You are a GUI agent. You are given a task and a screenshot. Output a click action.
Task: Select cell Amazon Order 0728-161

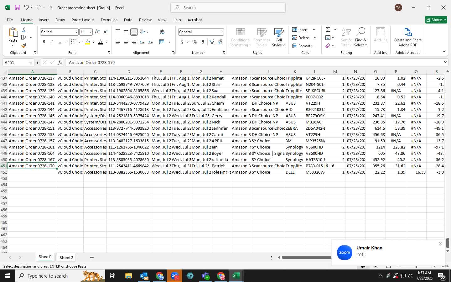tap(32, 147)
